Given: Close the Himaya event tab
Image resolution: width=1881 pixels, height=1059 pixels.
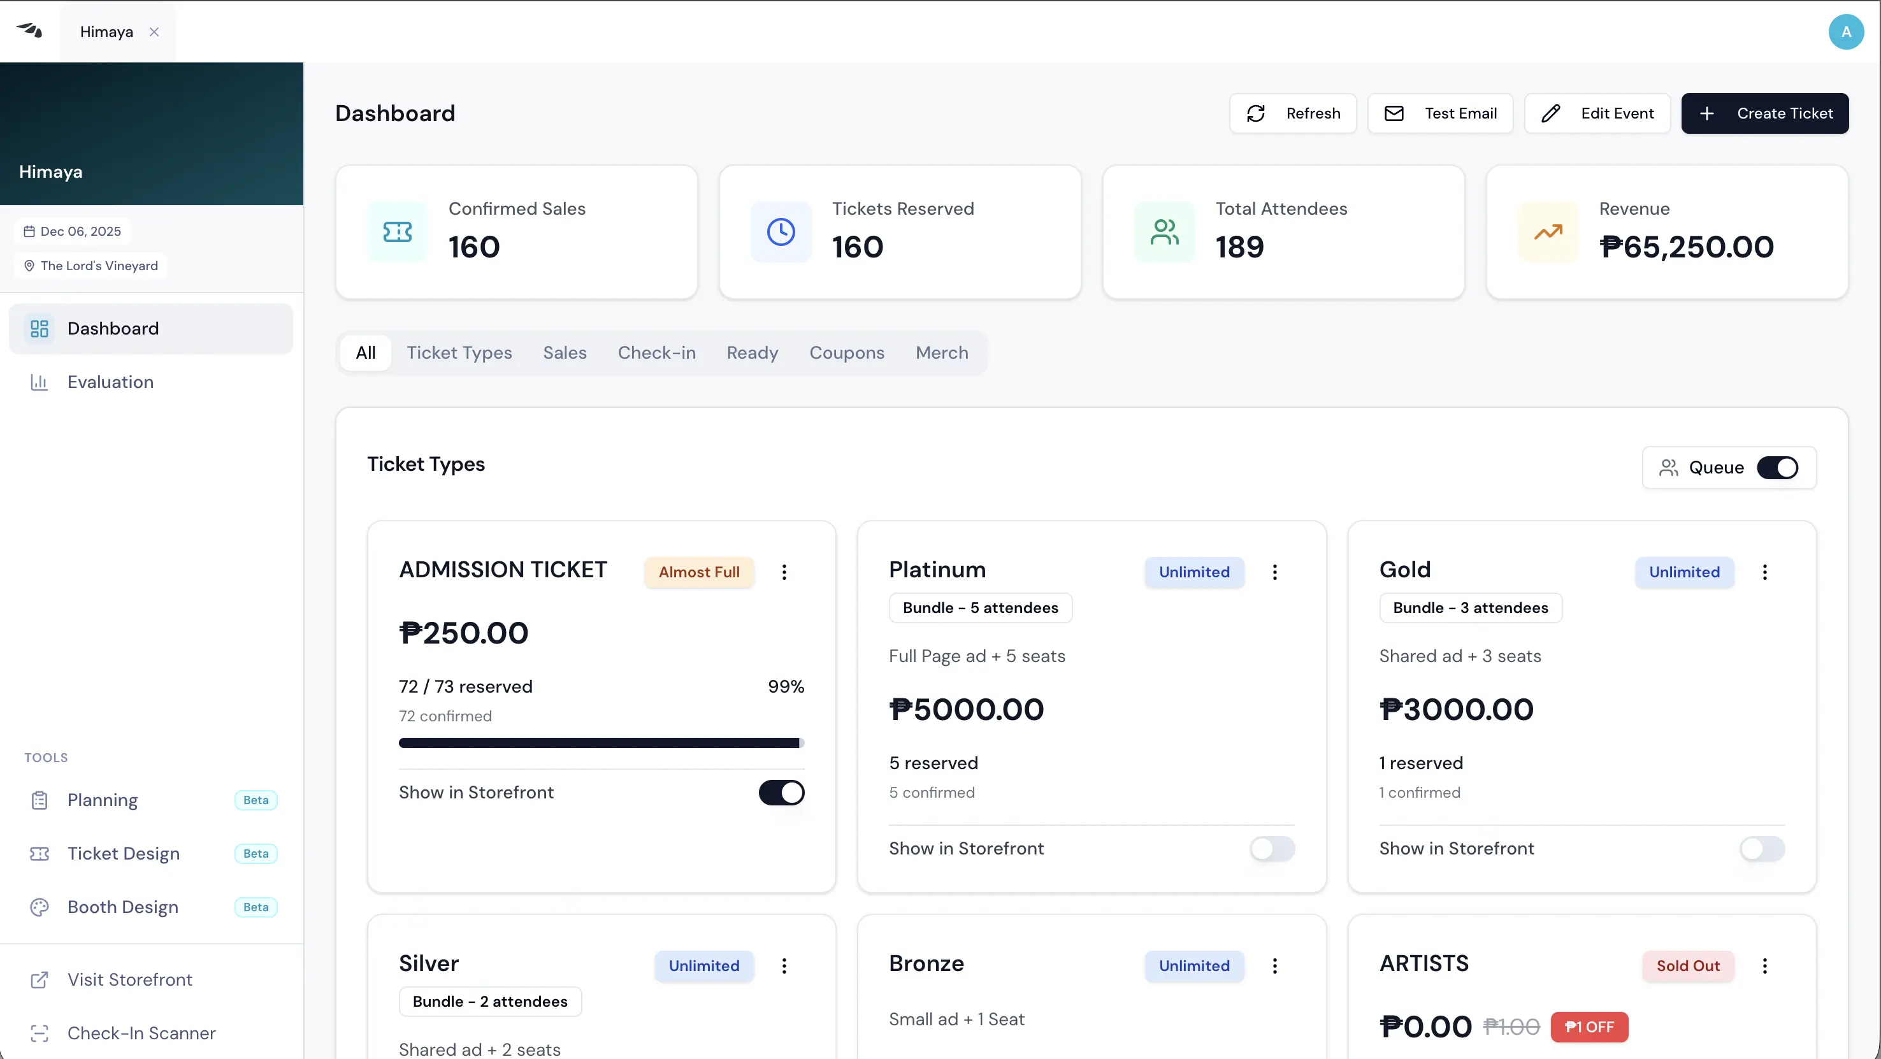Looking at the screenshot, I should (x=154, y=31).
